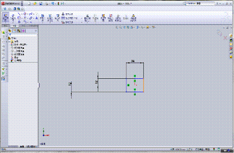Select the Origin item in the tree
This screenshot has width=234, height=153.
pyautogui.click(x=15, y=57)
